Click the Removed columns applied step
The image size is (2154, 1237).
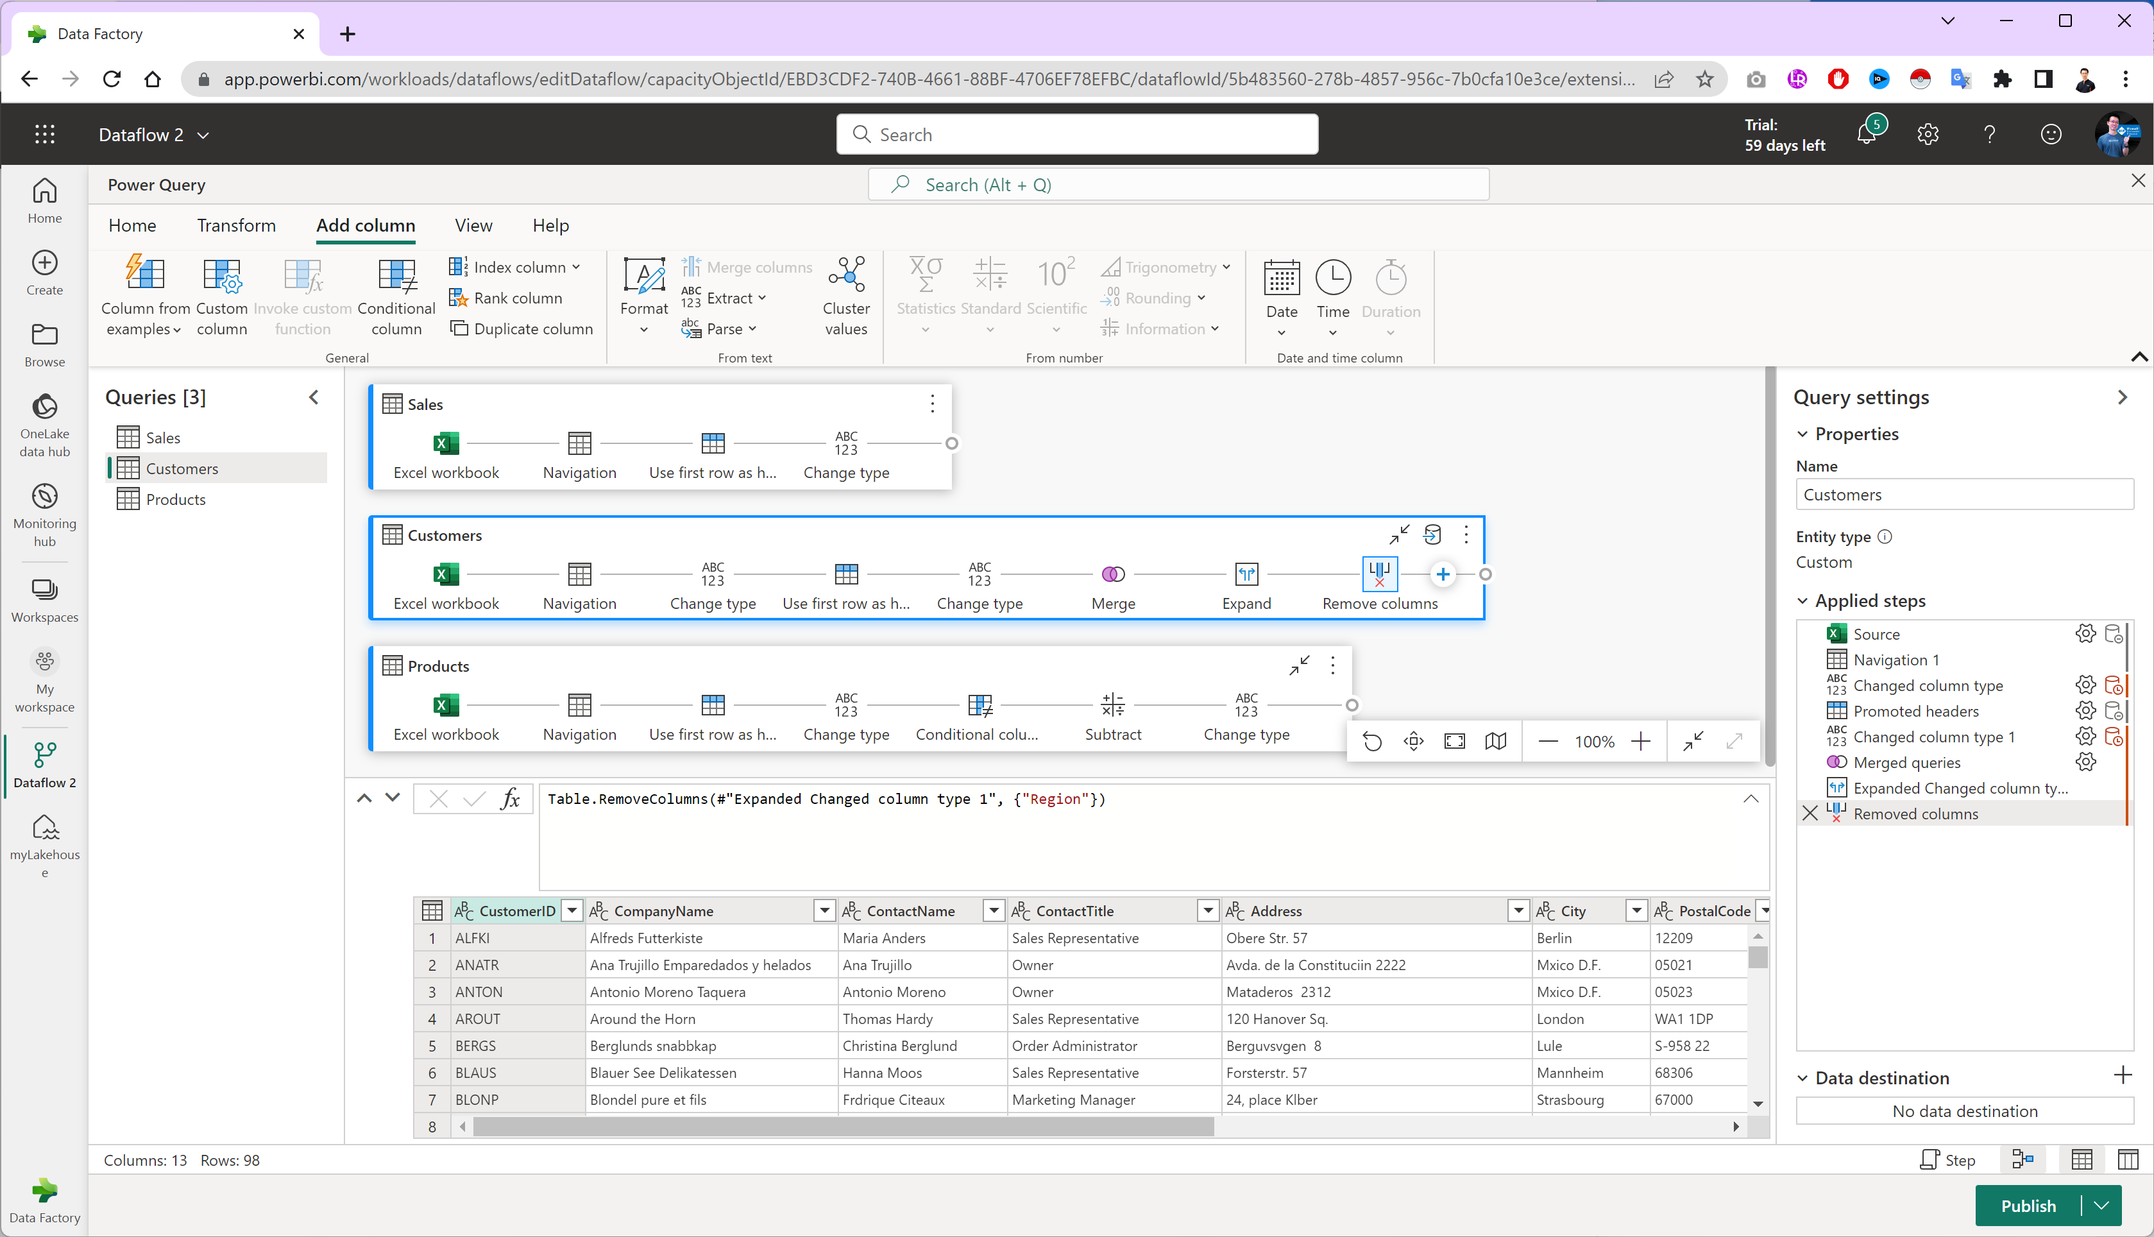click(x=1917, y=814)
